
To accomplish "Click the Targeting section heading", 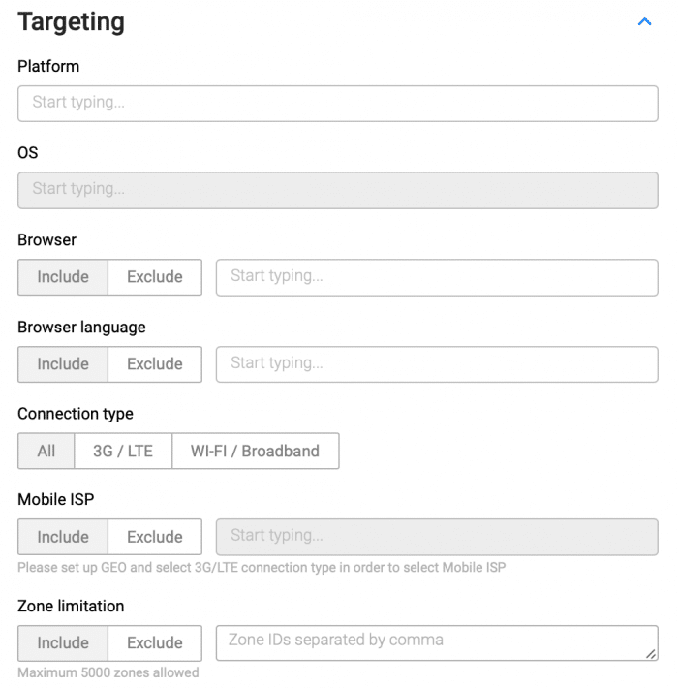I will pos(72,21).
